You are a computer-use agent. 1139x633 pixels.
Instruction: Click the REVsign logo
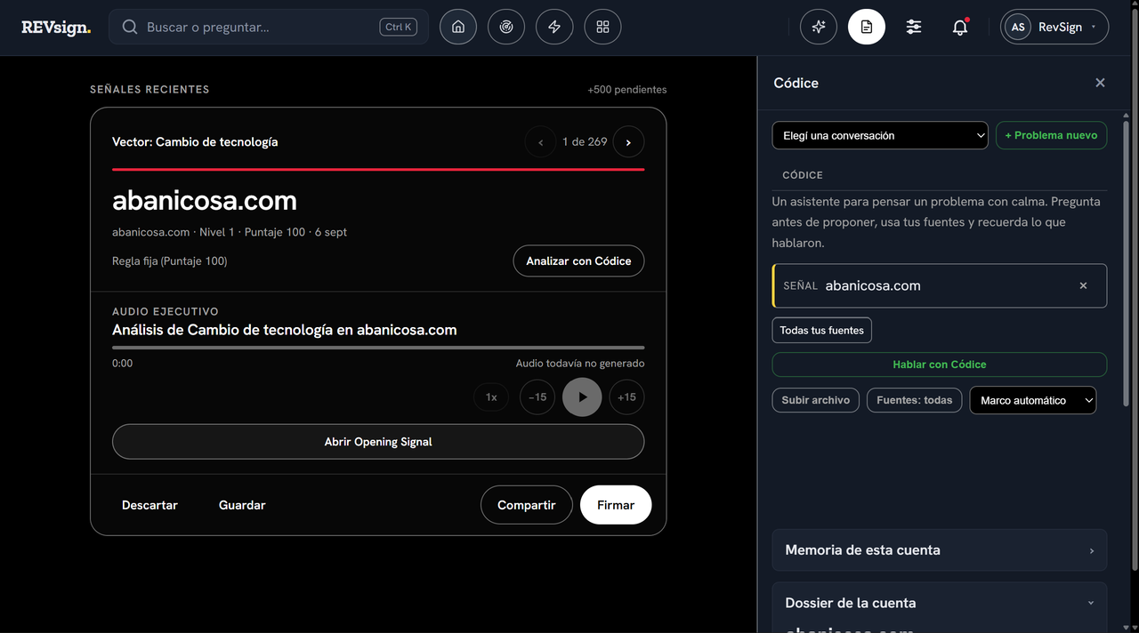click(56, 28)
